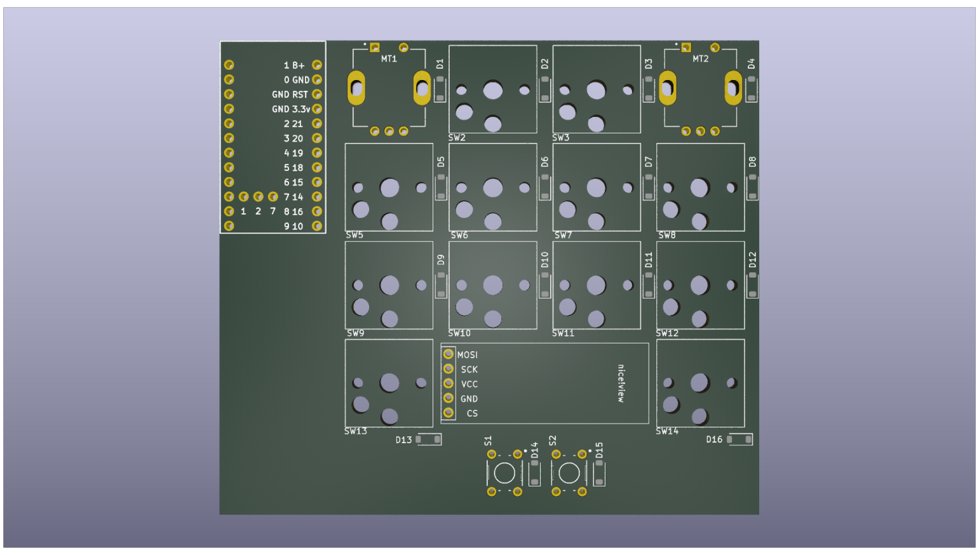Click the D1 diode footprint
Viewport: 979px width, 555px height.
[x=440, y=89]
